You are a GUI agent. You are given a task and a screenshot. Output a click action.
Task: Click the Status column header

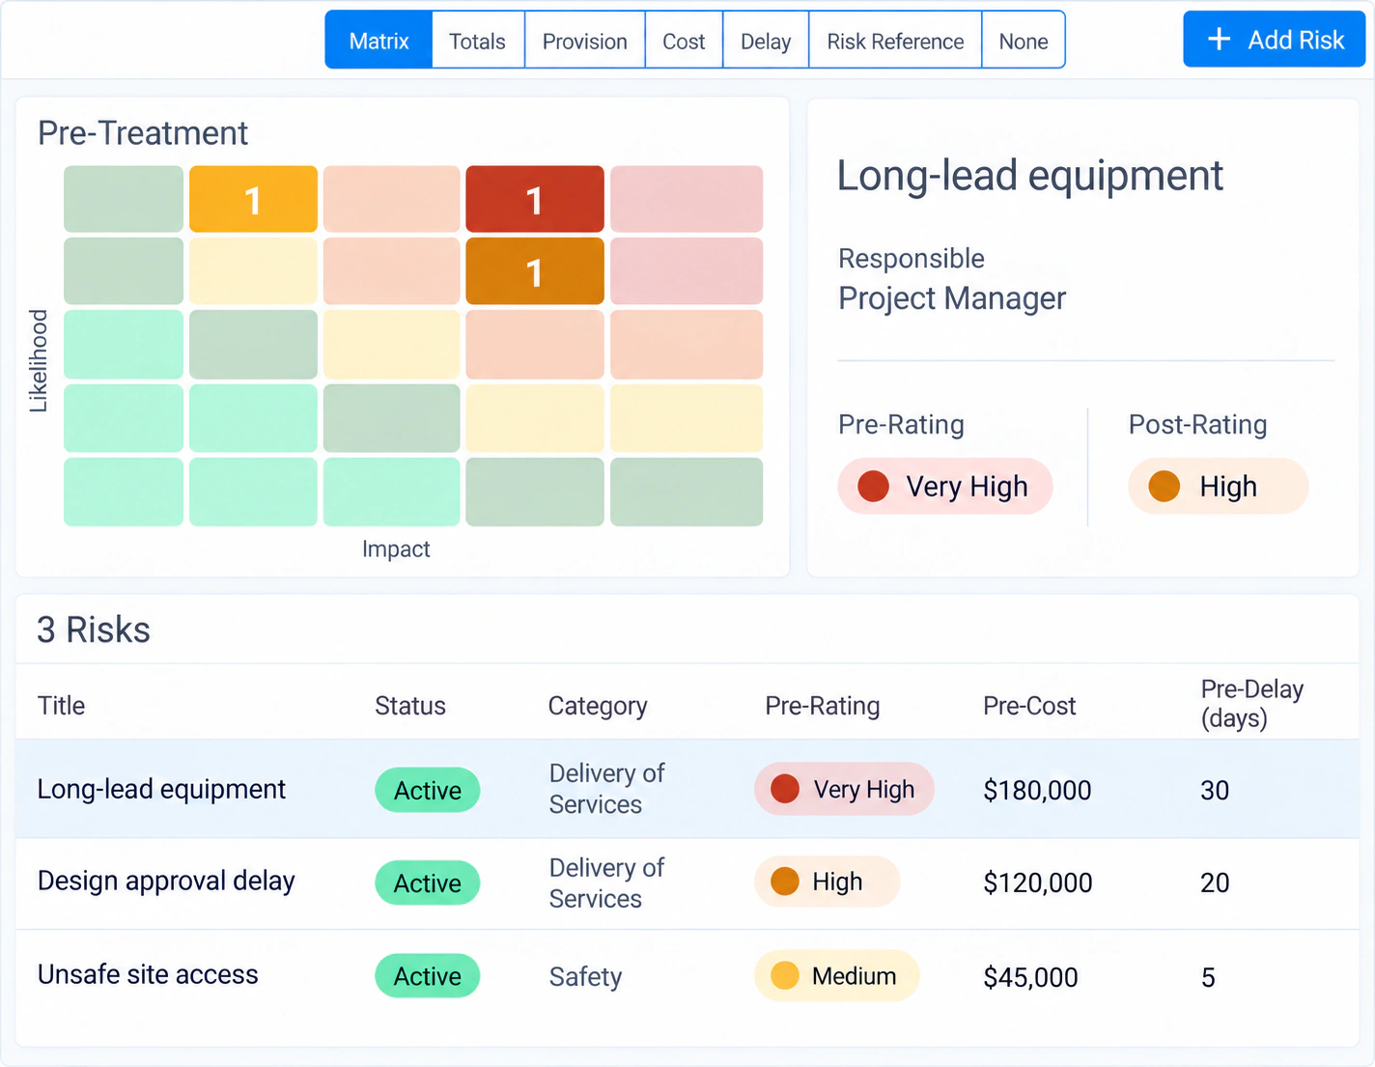[x=410, y=706]
